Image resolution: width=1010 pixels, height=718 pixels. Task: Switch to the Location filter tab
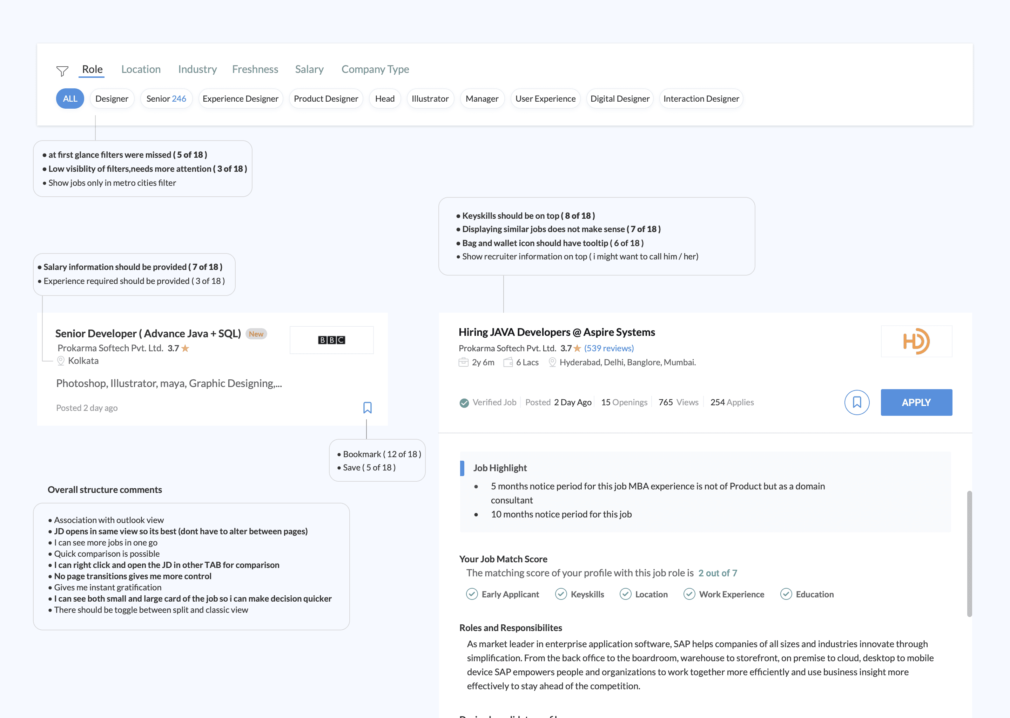coord(141,69)
